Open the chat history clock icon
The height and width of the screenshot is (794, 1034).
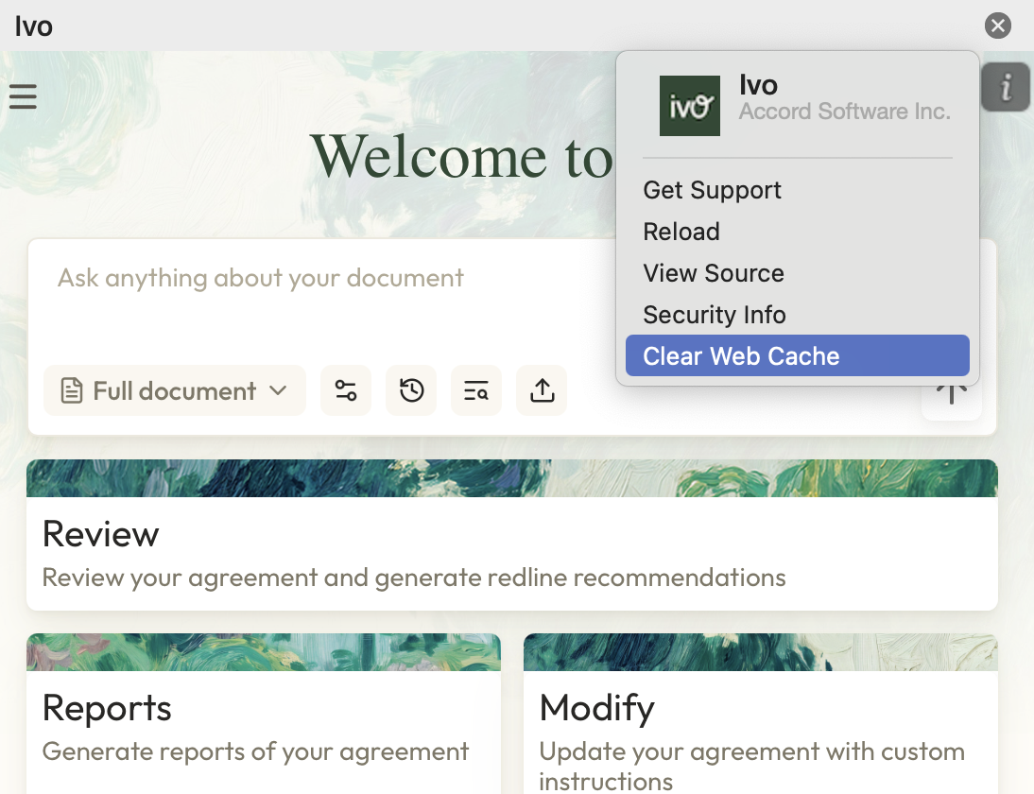(411, 390)
